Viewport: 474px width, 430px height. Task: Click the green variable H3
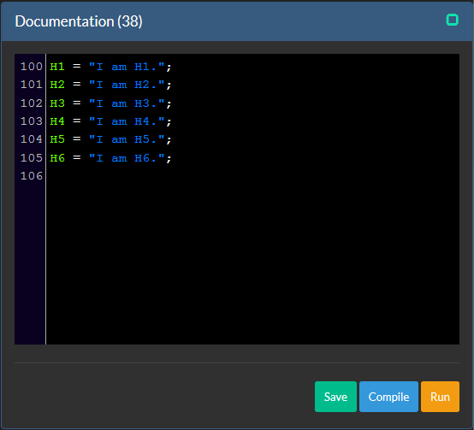coord(57,103)
